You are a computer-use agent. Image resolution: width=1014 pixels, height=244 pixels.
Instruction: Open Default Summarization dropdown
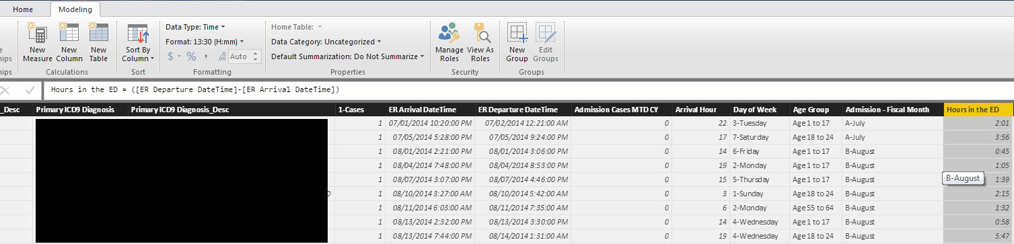click(x=348, y=56)
